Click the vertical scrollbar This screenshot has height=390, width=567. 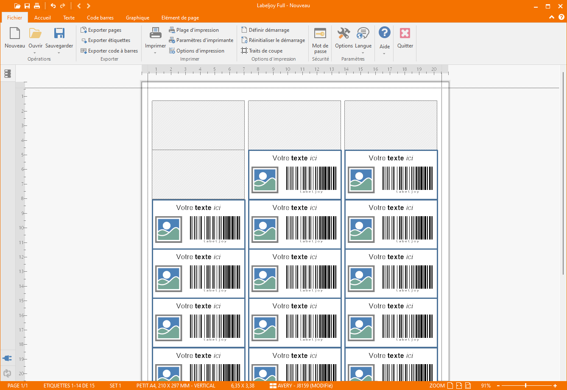(x=564, y=174)
